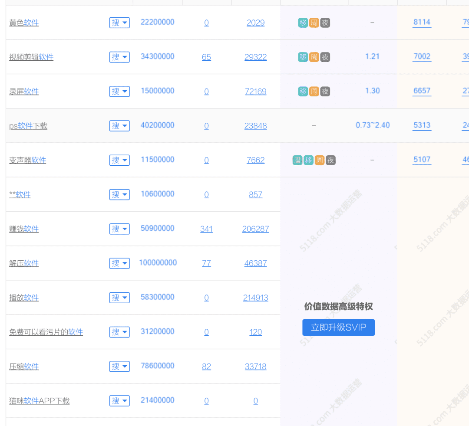This screenshot has width=469, height=426.
Task: Click teal 移 badge in 录屏软件 row
Action: [303, 92]
